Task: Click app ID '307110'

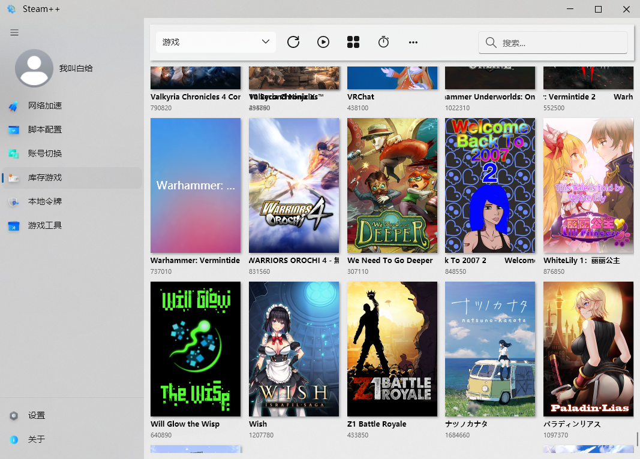Action: coord(357,271)
